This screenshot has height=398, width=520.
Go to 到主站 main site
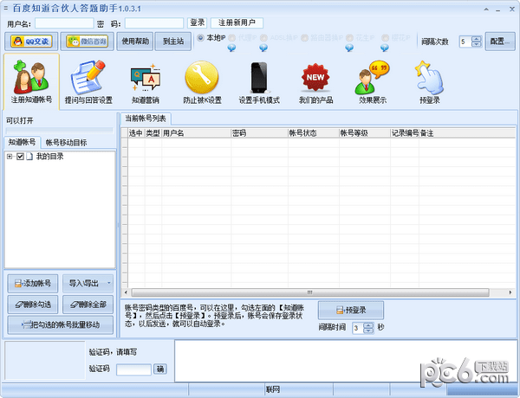click(x=172, y=42)
